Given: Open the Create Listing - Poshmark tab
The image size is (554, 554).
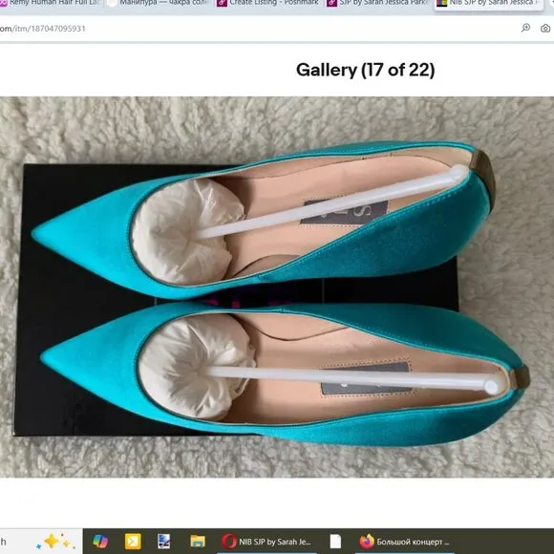Looking at the screenshot, I should click(268, 4).
